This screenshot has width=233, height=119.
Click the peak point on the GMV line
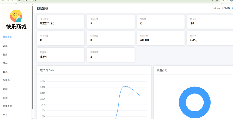pyautogui.click(x=126, y=86)
